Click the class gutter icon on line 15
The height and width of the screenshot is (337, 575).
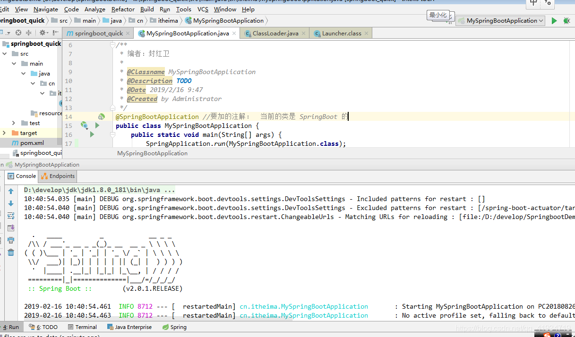(x=84, y=126)
